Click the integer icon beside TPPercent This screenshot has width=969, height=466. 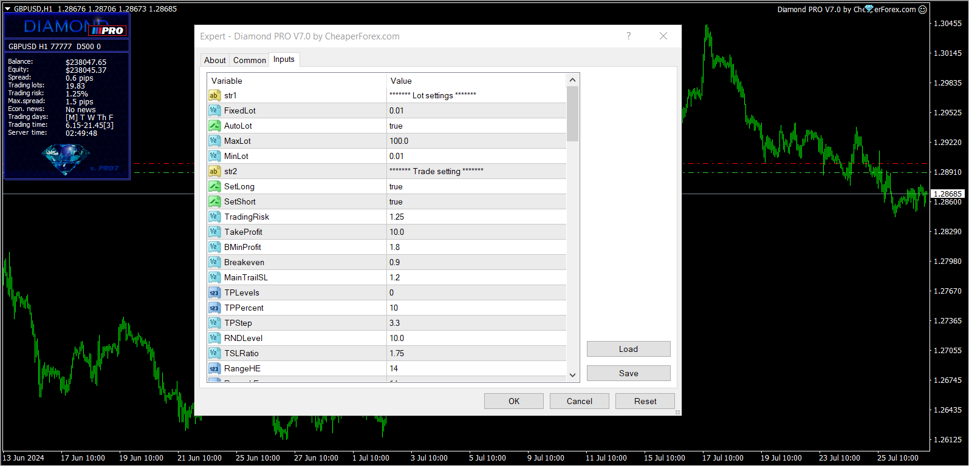coord(214,308)
